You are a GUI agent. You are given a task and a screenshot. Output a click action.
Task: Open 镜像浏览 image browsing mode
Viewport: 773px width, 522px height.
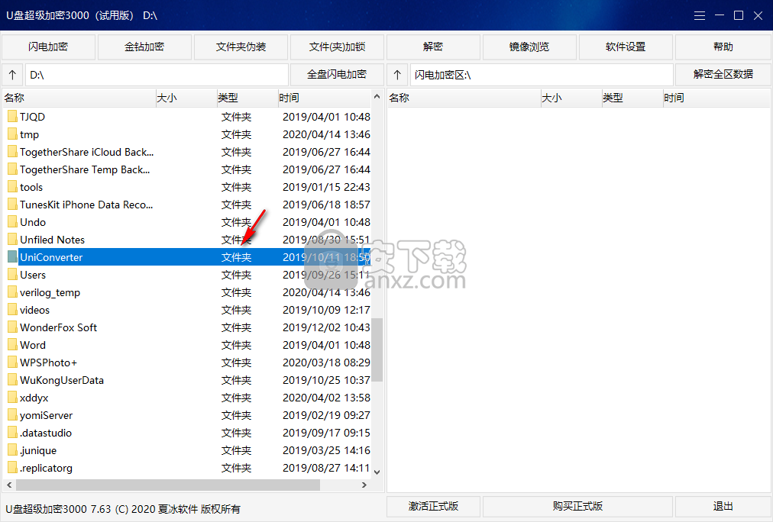[x=529, y=47]
